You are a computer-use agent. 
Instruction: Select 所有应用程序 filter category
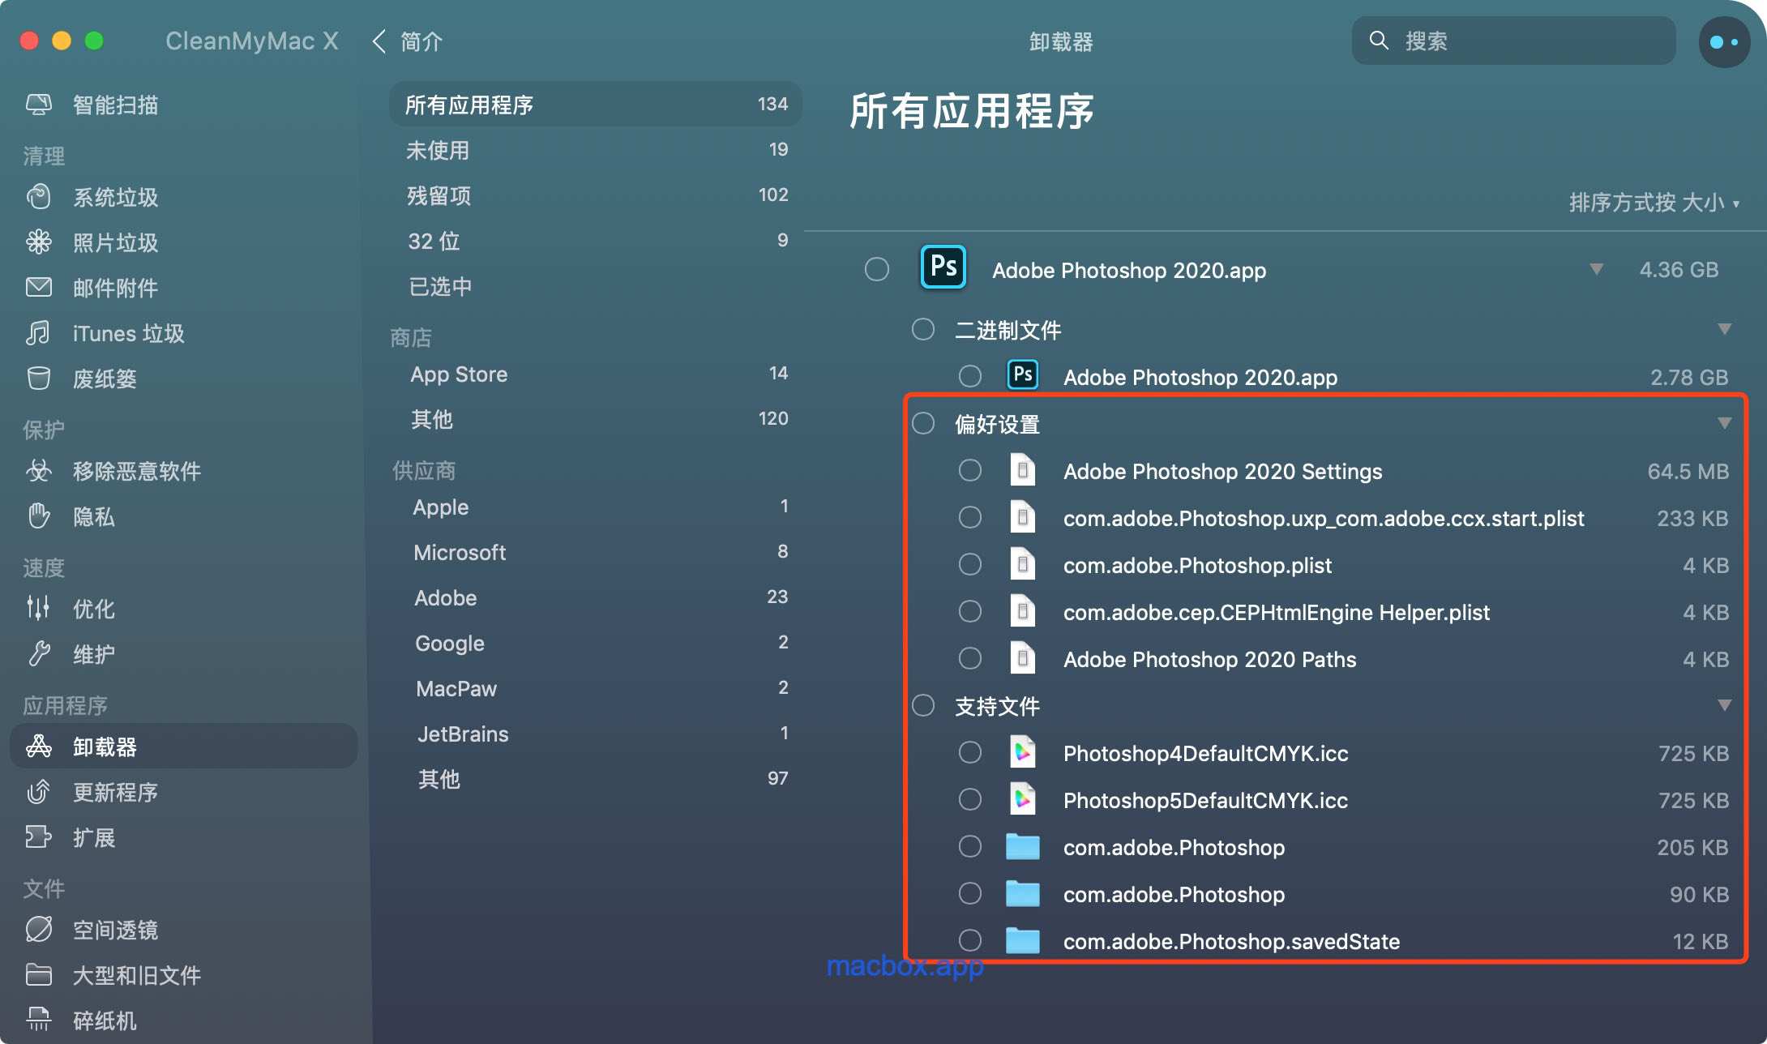click(595, 105)
